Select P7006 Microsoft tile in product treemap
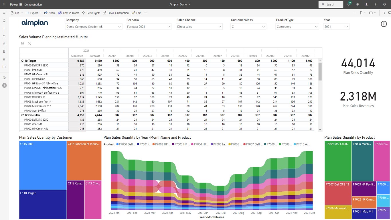Screen dimensions: 391x220 click(x=338, y=212)
